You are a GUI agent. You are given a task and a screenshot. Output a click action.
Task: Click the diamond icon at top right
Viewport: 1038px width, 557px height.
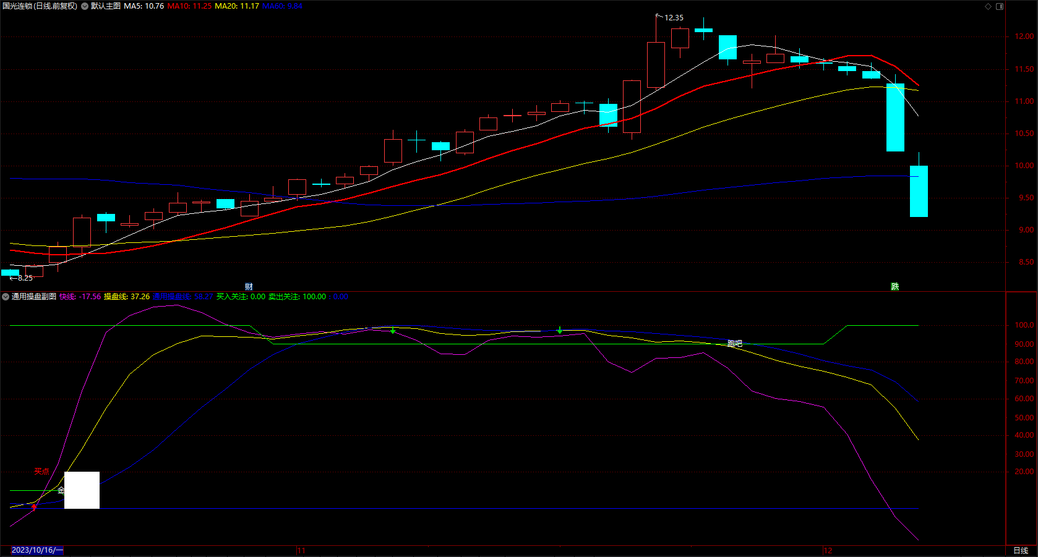[988, 6]
